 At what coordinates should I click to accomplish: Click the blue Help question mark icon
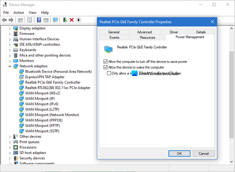pos(39,20)
